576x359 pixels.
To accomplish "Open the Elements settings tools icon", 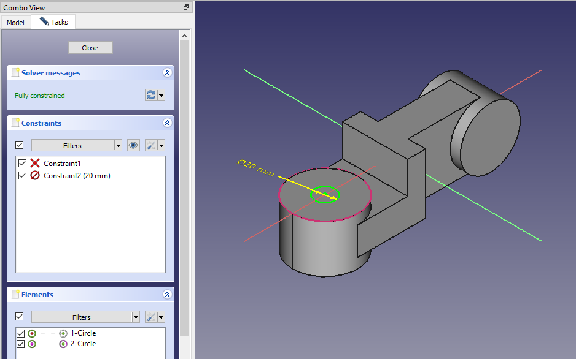I will click(x=151, y=317).
